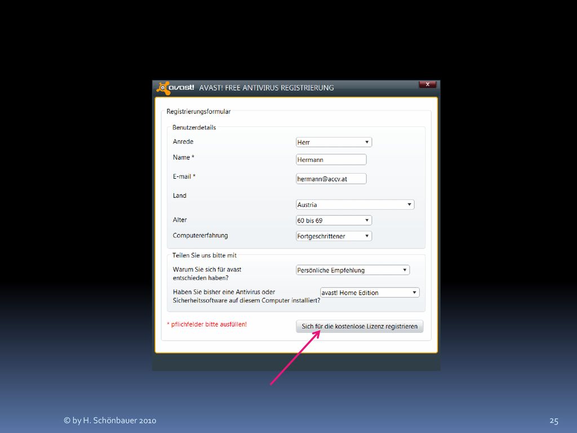Click the E-mail * field label
577x433 pixels.
[184, 176]
